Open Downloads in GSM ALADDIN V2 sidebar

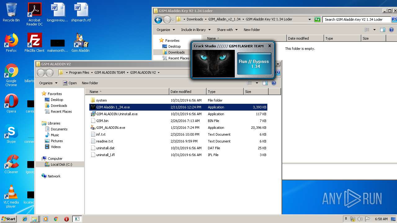pos(59,106)
